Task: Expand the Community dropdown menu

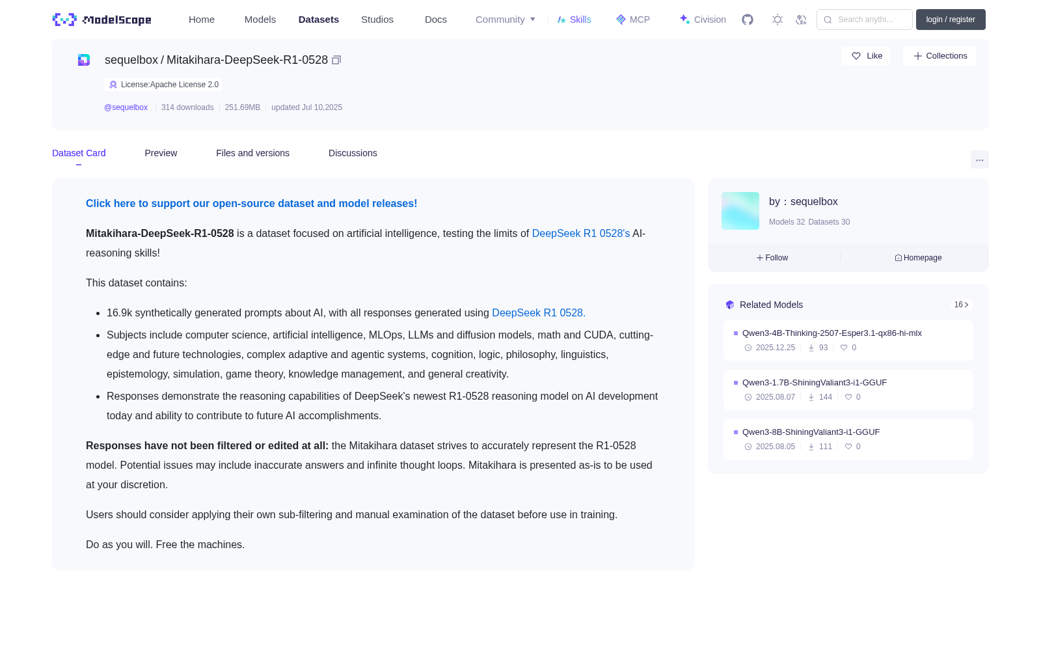Action: coord(506,20)
